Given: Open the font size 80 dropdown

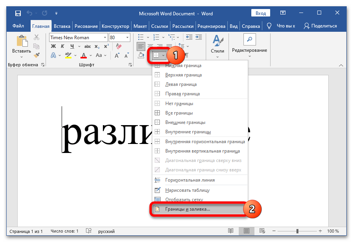Looking at the screenshot, I should [x=128, y=38].
